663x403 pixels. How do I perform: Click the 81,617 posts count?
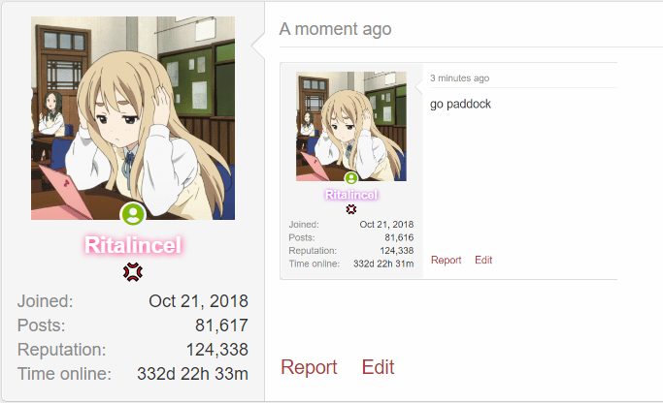click(x=221, y=325)
